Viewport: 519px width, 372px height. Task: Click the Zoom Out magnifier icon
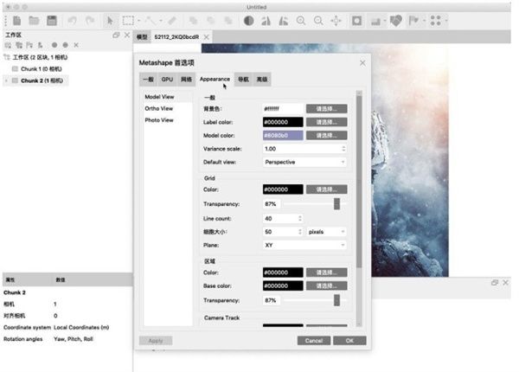click(318, 20)
